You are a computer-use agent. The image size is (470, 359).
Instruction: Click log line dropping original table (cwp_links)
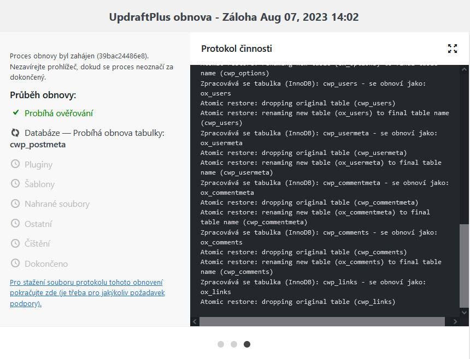[298, 302]
